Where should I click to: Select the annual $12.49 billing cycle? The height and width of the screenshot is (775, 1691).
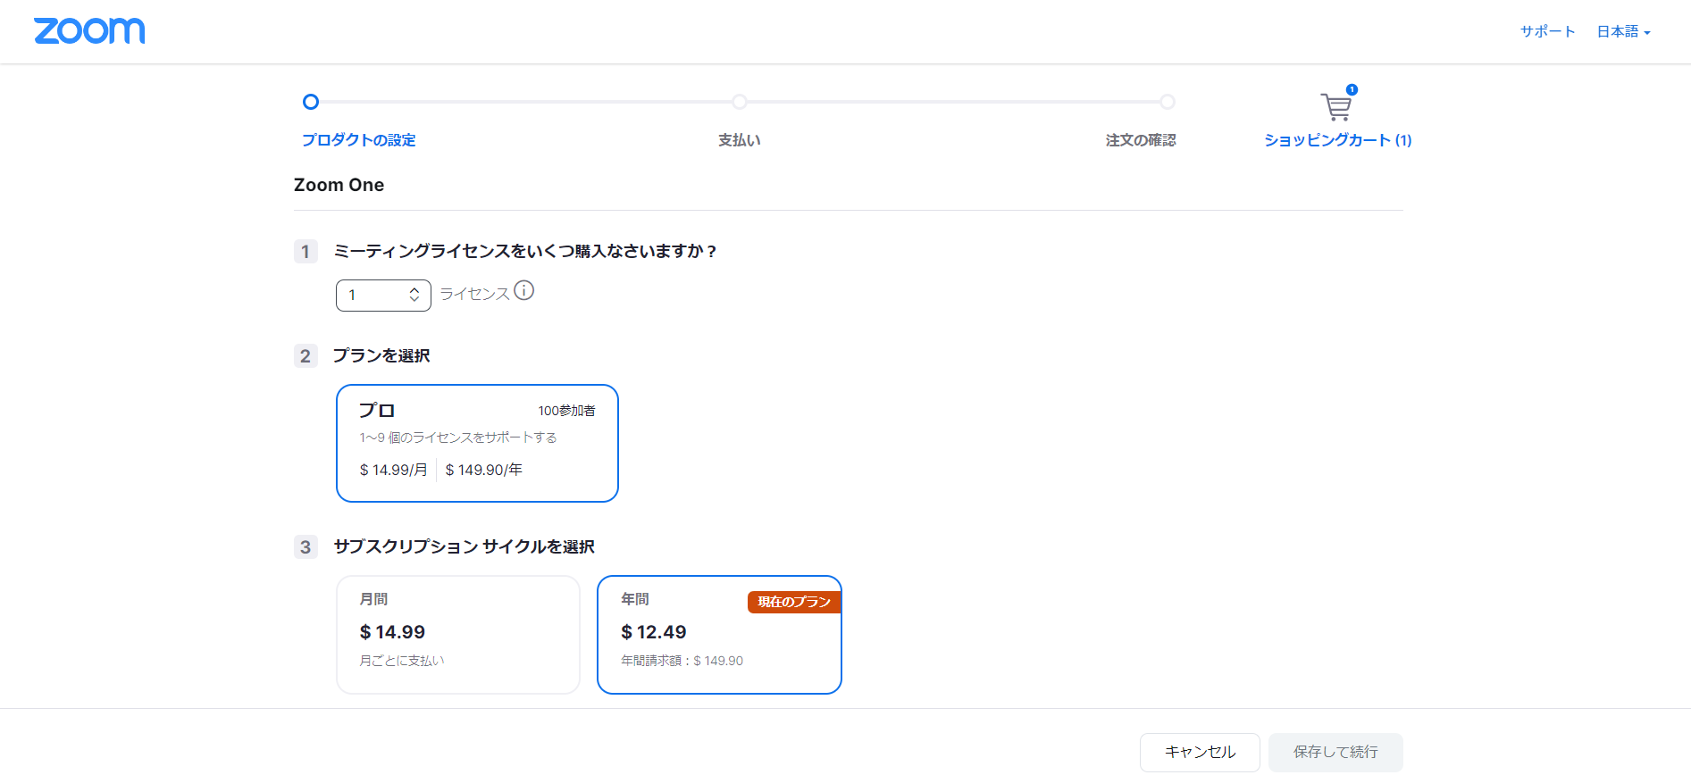tap(718, 634)
